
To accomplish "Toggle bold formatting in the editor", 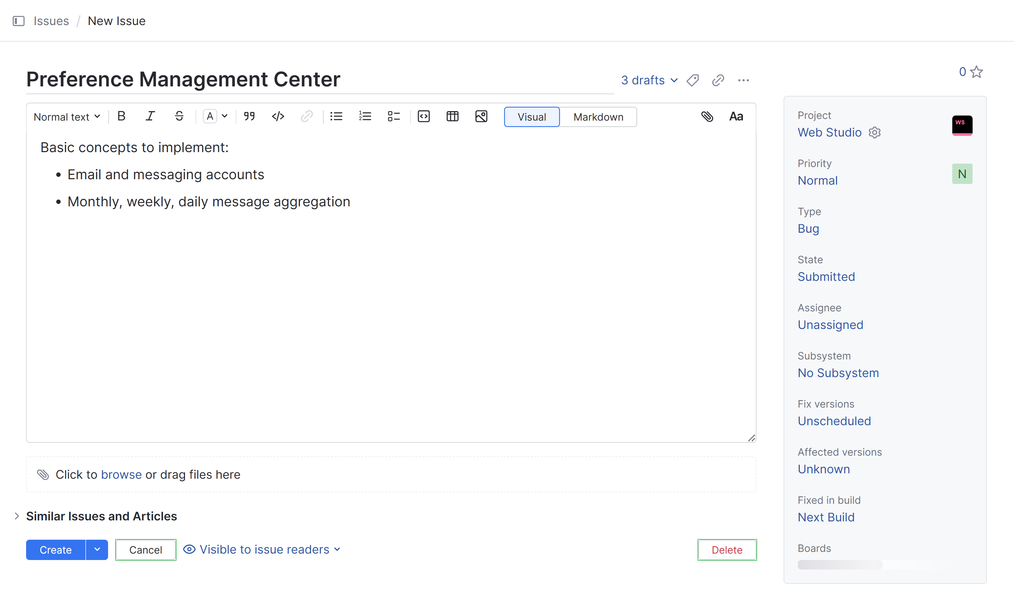I will pos(121,117).
